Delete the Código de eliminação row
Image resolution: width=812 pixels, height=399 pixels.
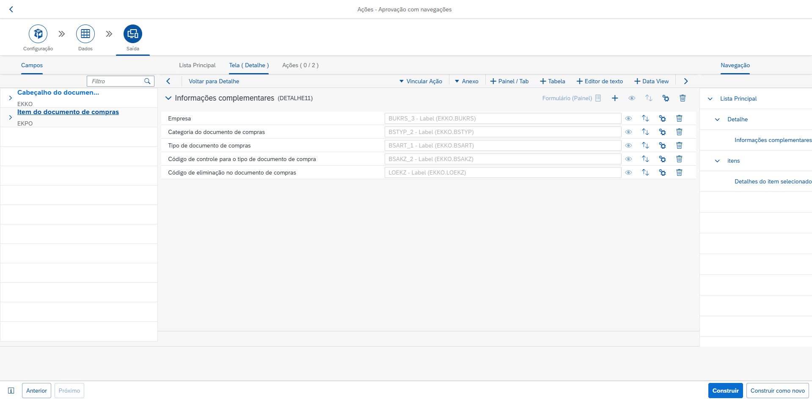679,172
